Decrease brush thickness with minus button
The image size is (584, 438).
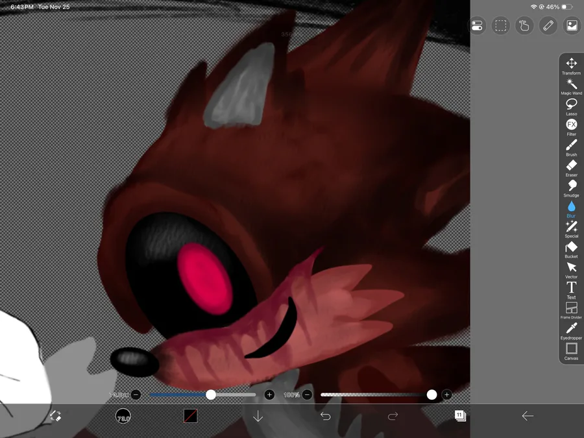(136, 395)
